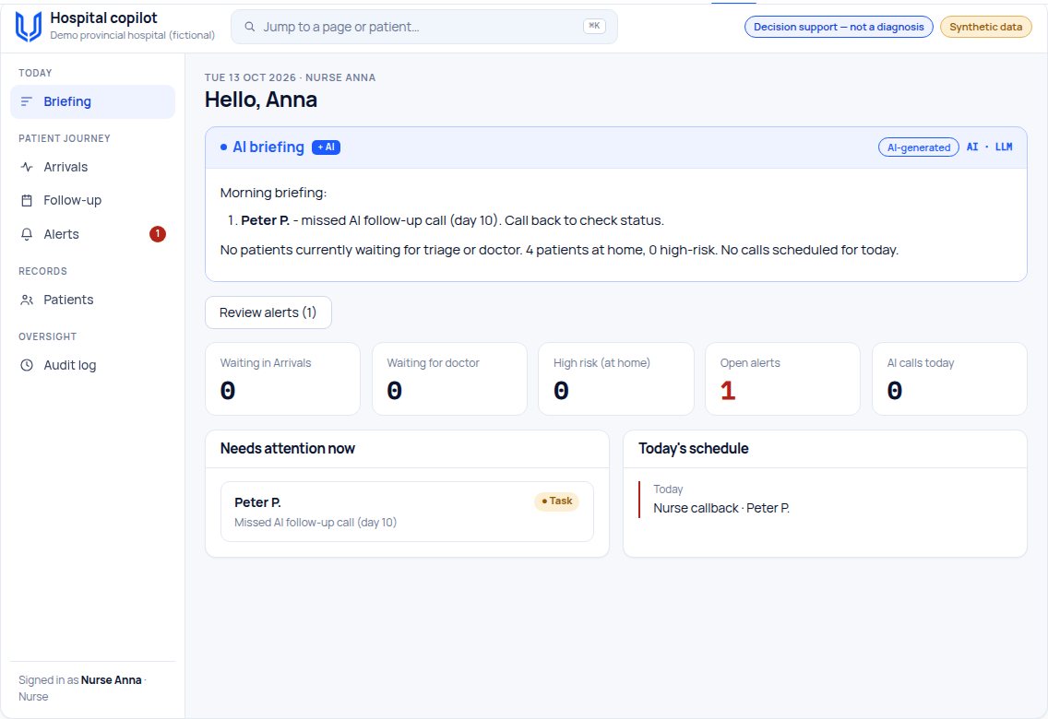This screenshot has height=719, width=1048.
Task: Focus the Jump to a page or patient field
Action: point(424,27)
